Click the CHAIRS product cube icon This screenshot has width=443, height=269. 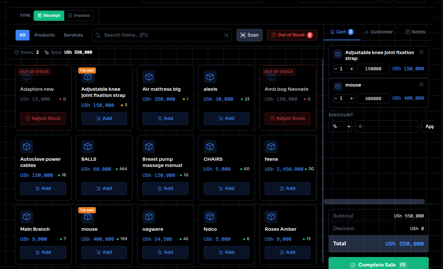click(x=210, y=147)
